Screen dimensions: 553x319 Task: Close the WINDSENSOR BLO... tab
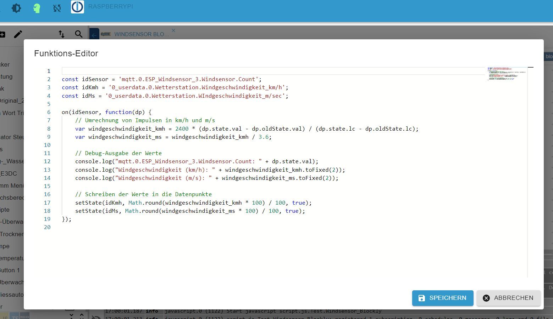click(x=173, y=30)
